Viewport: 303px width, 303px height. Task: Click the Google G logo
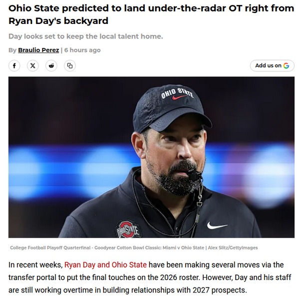[x=286, y=65]
